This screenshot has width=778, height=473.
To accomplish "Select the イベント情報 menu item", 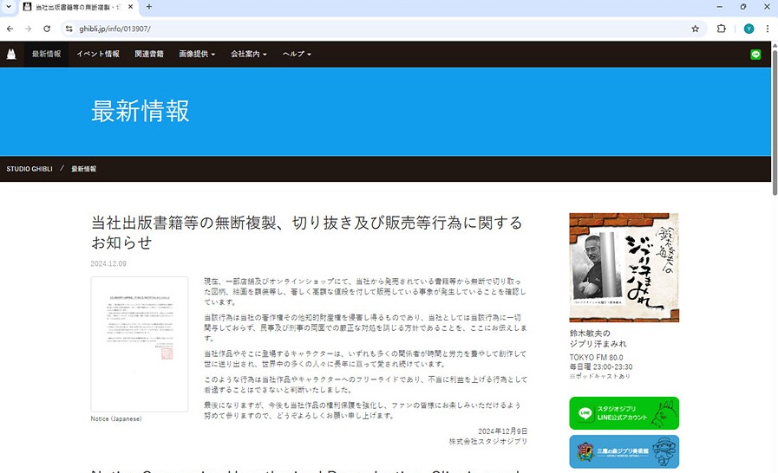I will 98,54.
